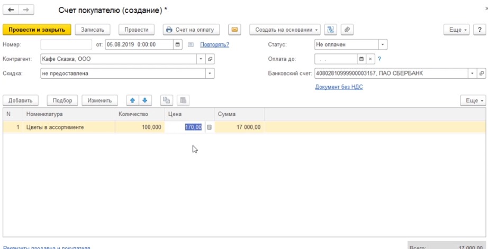Image resolution: width=488 pixels, height=249 pixels.
Task: Click the Документ без НДС link
Action: click(339, 87)
